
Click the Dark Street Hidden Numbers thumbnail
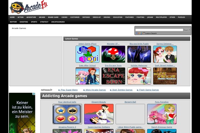pos(165,76)
